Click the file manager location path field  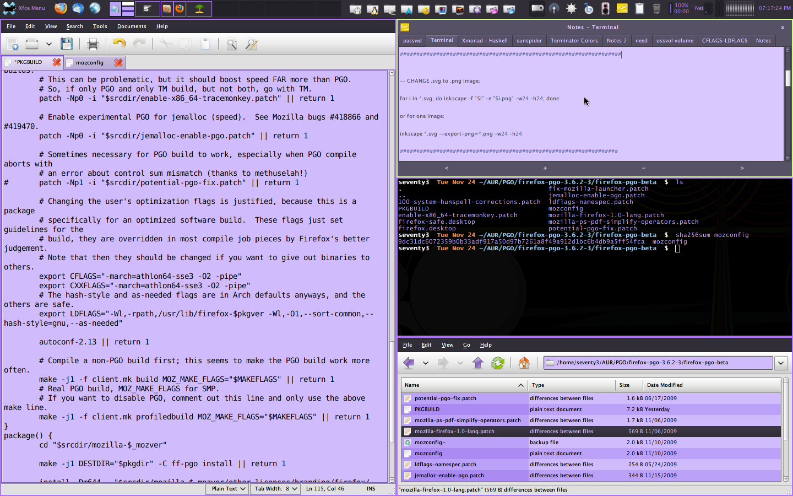658,363
